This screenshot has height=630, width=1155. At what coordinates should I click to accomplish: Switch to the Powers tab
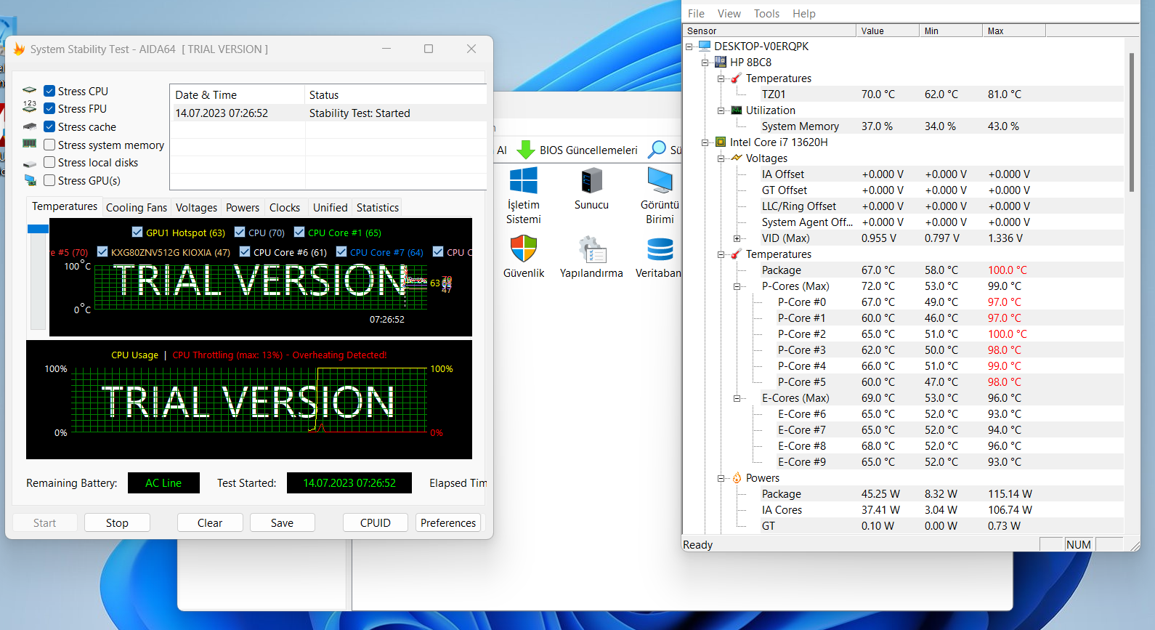coord(243,207)
